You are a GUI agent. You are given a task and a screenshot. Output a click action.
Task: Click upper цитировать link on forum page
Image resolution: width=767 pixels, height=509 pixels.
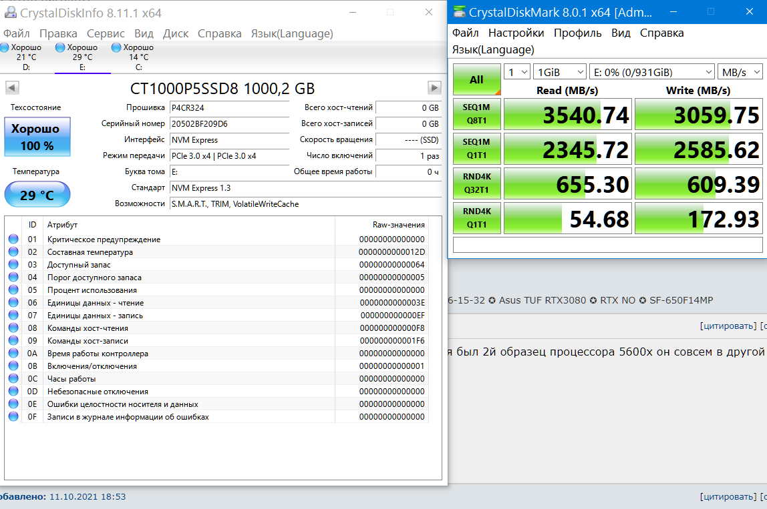tap(728, 326)
